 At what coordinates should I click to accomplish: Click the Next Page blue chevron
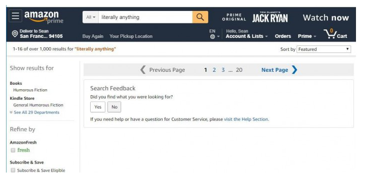pyautogui.click(x=294, y=70)
